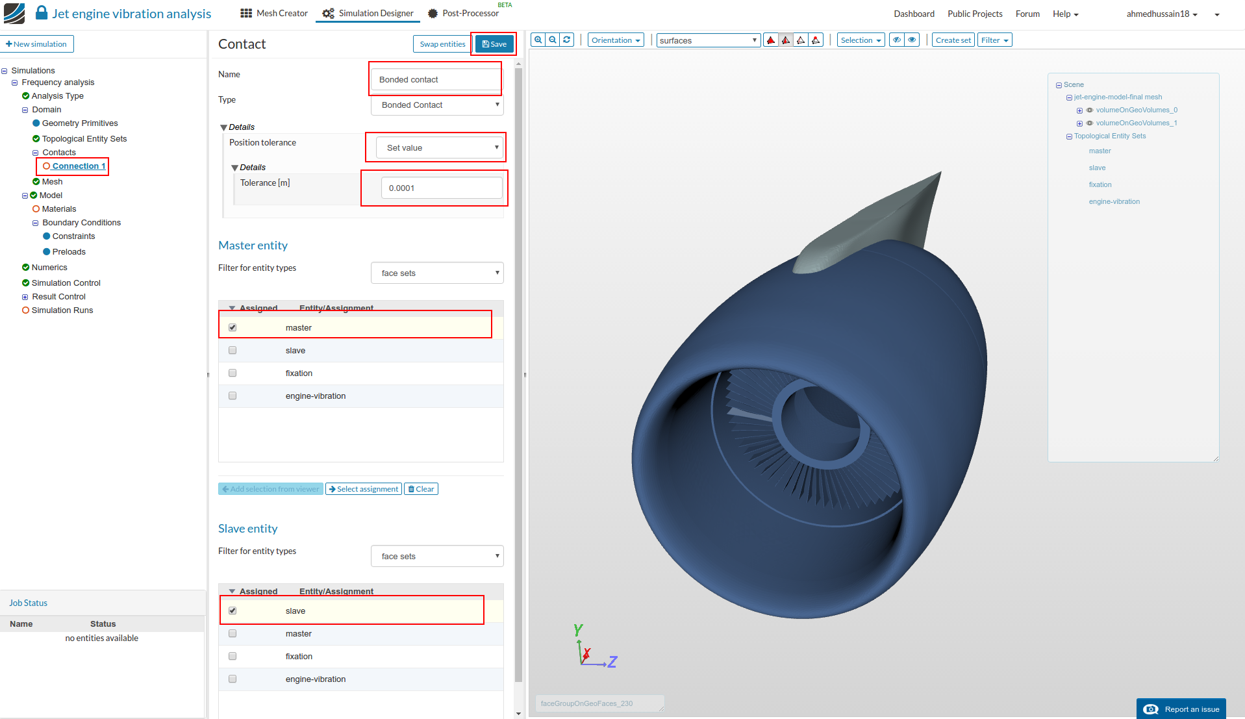Click the Materials red status circle

(36, 209)
